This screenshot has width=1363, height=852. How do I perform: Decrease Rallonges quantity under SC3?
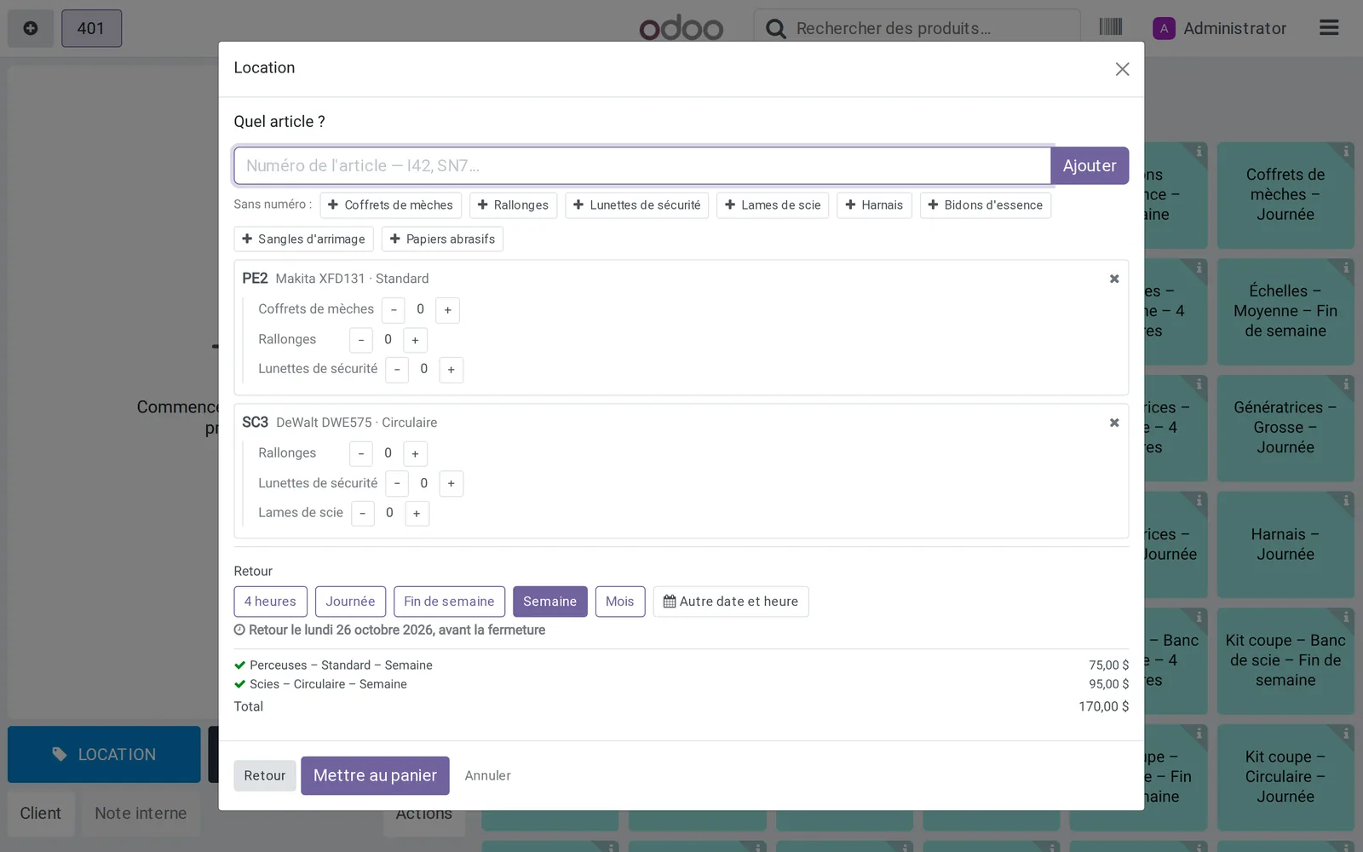click(361, 454)
